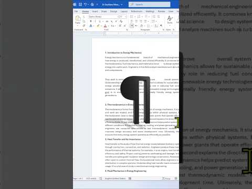Click the word count in status bar

(x=91, y=178)
